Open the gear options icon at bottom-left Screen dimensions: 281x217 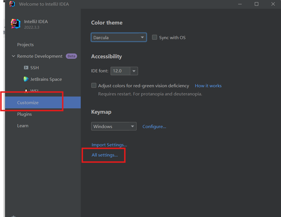14,216
